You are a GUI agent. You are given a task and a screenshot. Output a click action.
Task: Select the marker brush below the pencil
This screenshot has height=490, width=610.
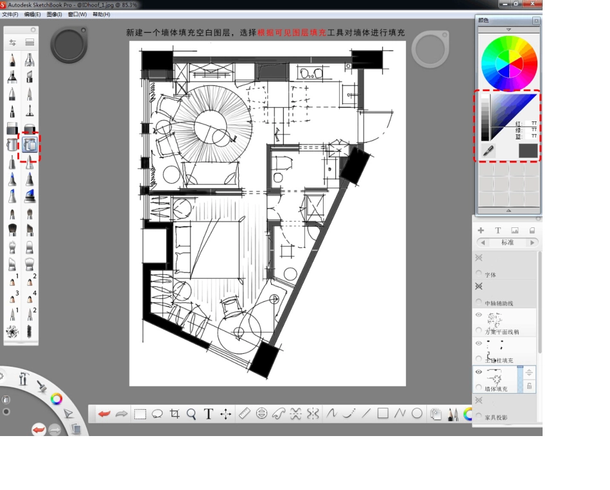[x=12, y=76]
